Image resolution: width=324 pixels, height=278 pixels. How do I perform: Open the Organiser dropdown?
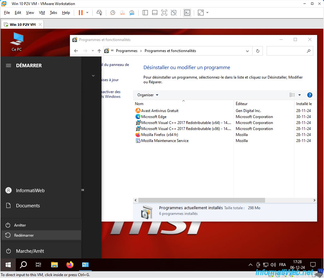tap(148, 95)
